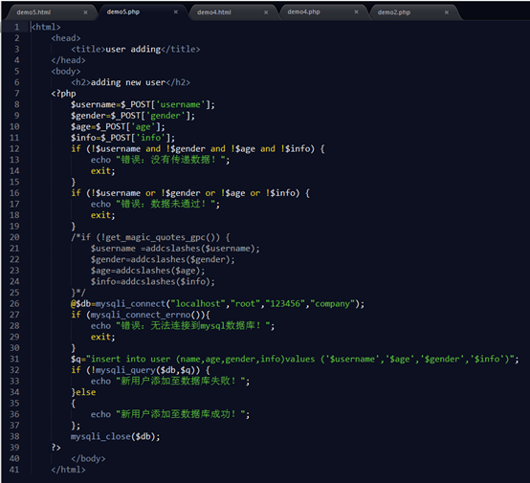Close the demo5.php tab
Image resolution: width=530 pixels, height=483 pixels.
click(176, 11)
